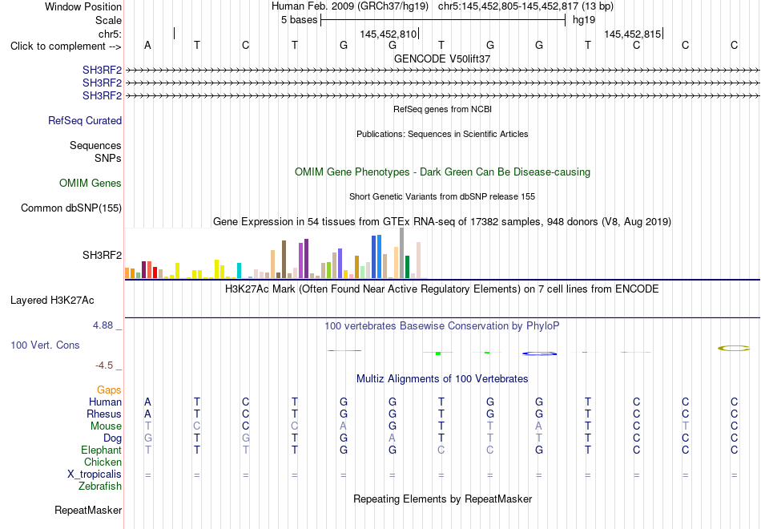Click the chr5: ruler label

[111, 34]
